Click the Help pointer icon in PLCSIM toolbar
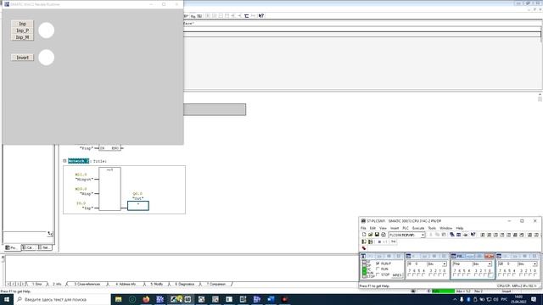This screenshot has height=305, width=543. [473, 235]
